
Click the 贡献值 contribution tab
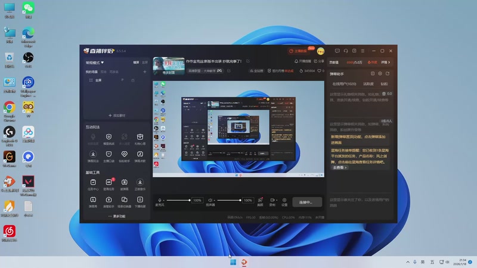tap(334, 63)
